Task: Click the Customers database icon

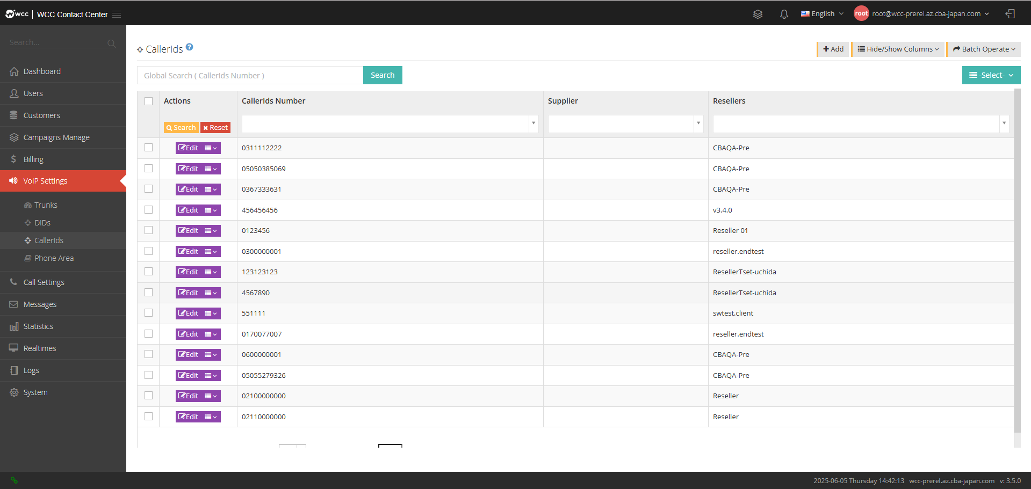Action: (x=14, y=115)
